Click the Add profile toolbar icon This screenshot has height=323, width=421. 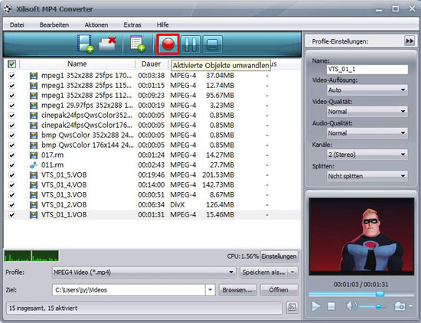(138, 44)
